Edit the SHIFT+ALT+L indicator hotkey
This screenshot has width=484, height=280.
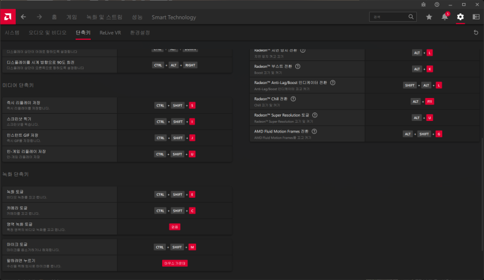(x=422, y=85)
